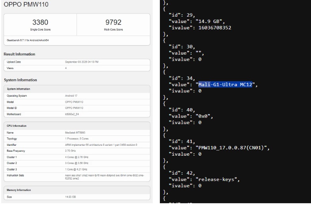The image size is (311, 204).
Task: Select the Views row in Result Information
Action: (x=77, y=68)
